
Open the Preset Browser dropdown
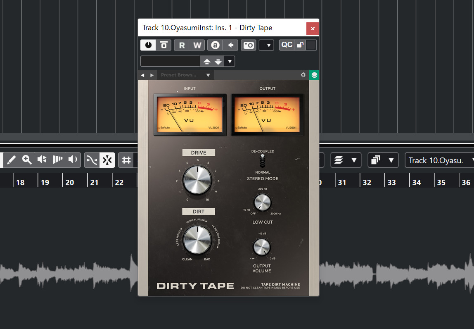[185, 75]
